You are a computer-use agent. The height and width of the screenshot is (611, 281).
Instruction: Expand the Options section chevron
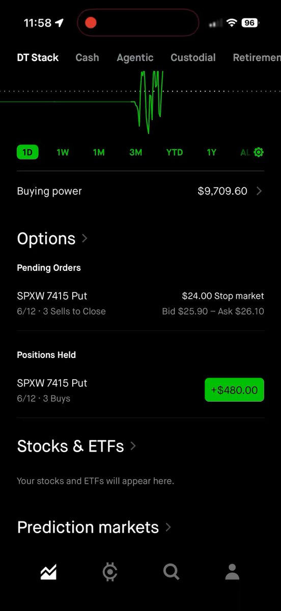(x=85, y=238)
